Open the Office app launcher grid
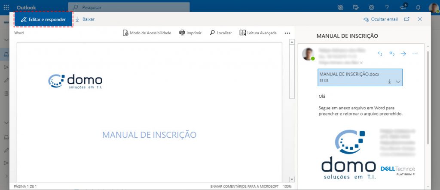The height and width of the screenshot is (190, 440). click(x=6, y=8)
